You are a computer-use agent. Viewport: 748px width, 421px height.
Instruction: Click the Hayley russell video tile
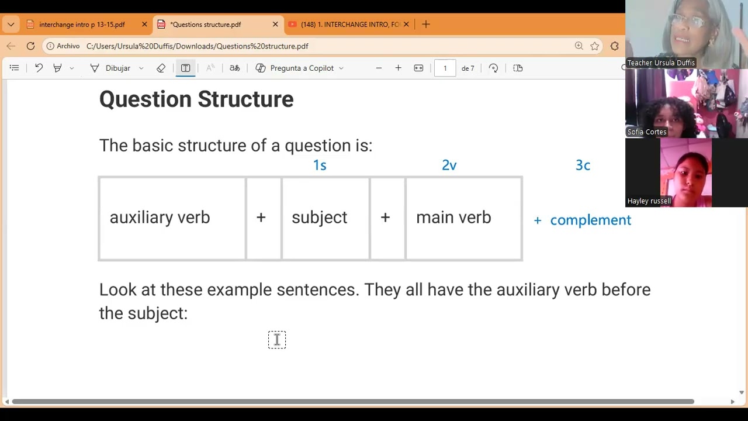pyautogui.click(x=687, y=172)
